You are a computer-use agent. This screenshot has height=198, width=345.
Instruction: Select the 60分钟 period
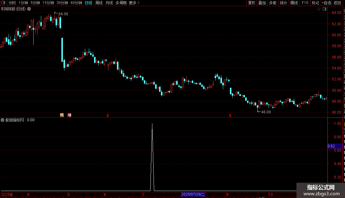[x=76, y=3]
